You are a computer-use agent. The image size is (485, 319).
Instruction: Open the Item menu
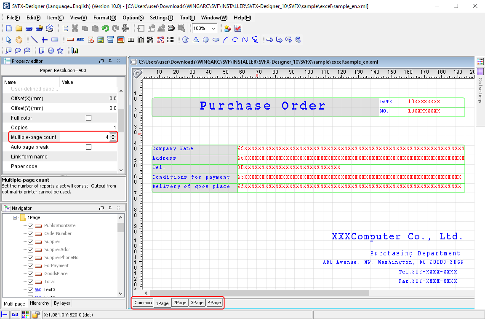pos(56,18)
